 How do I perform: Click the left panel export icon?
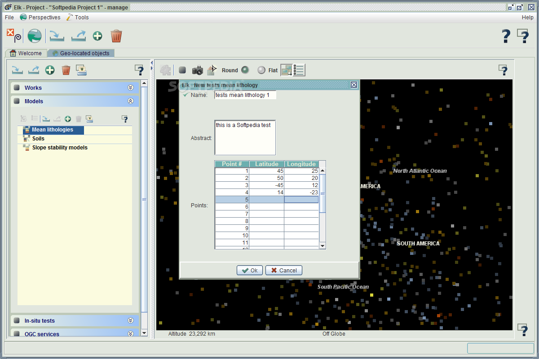click(x=34, y=70)
